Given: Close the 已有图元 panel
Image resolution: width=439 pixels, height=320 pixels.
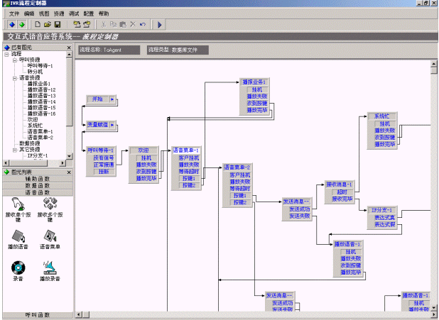Looking at the screenshot, I should [x=69, y=48].
